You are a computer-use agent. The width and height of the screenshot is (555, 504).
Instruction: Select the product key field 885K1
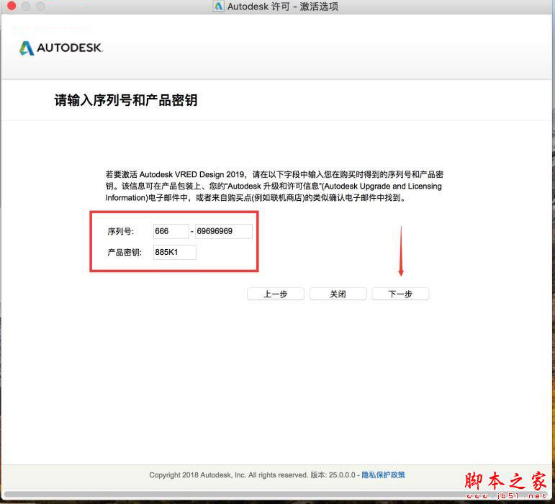click(174, 252)
